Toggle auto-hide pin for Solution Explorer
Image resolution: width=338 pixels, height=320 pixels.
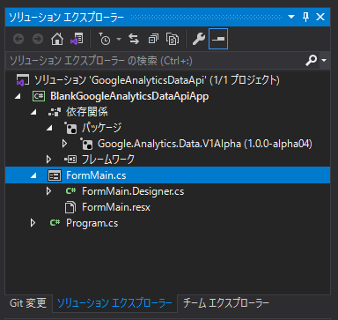[305, 17]
